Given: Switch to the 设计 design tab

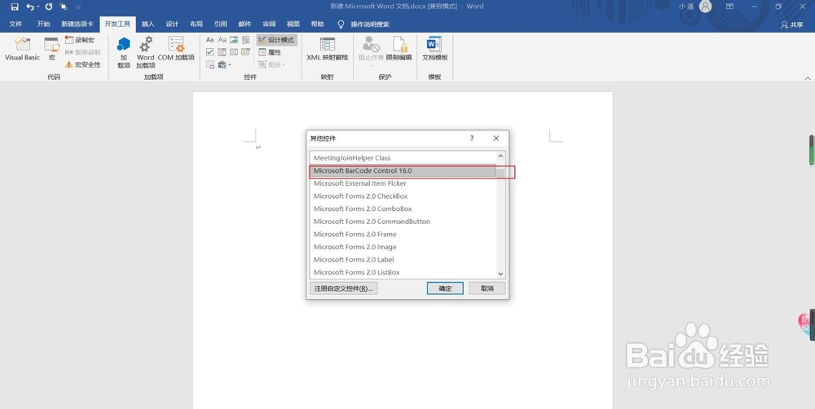Looking at the screenshot, I should tap(172, 24).
